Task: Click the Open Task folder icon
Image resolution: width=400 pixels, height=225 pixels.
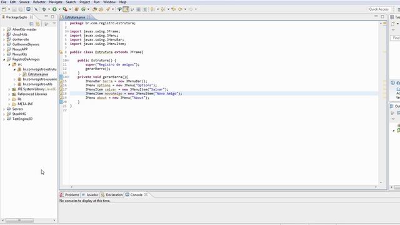Action: [101, 9]
